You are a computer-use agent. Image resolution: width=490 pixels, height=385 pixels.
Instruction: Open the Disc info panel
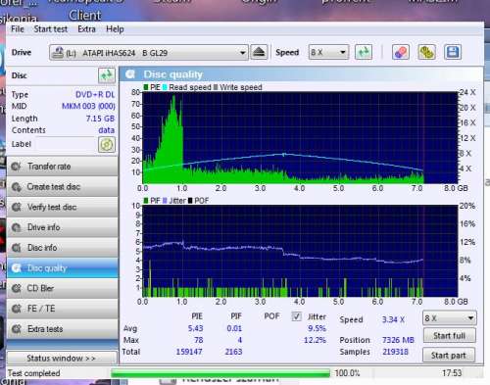coord(63,248)
